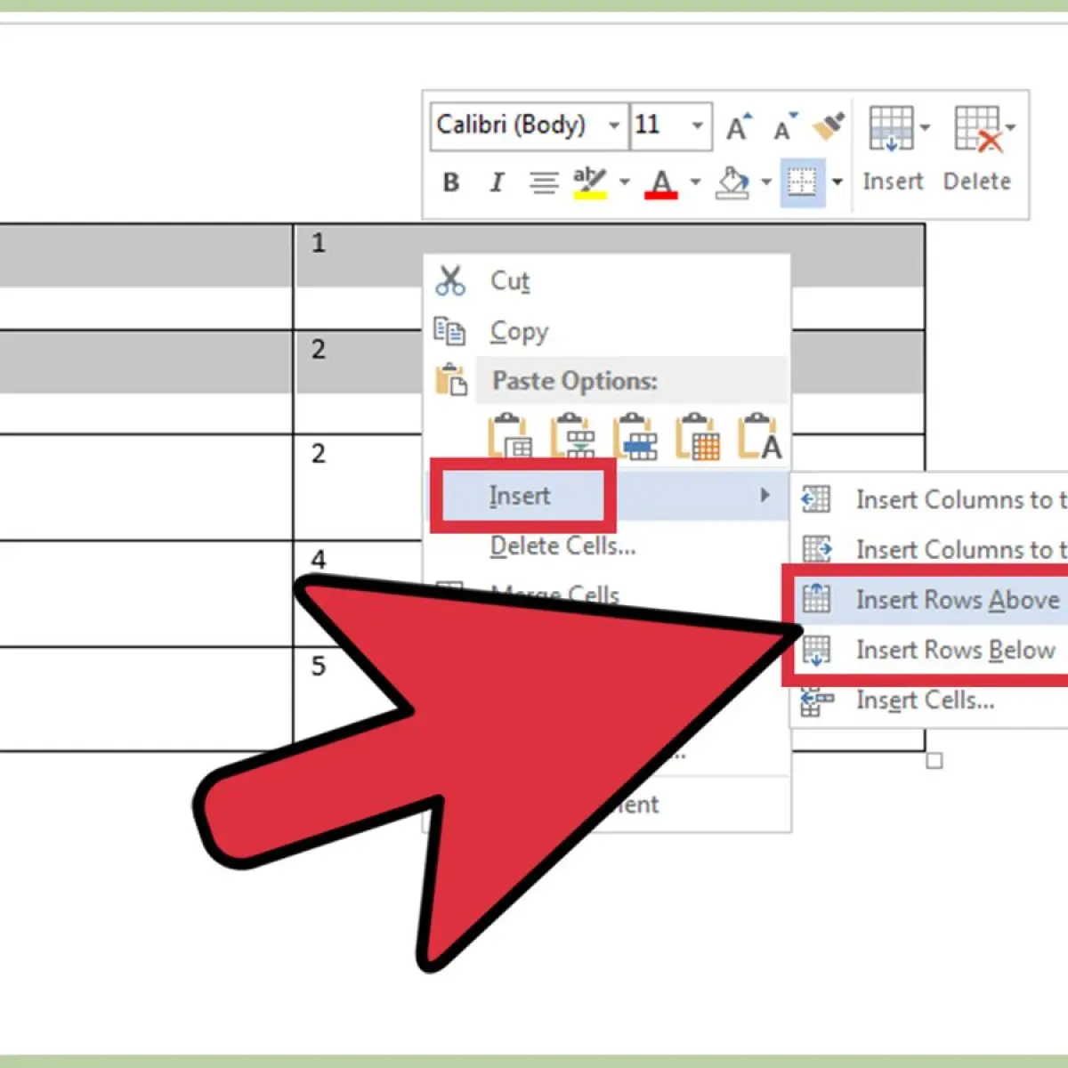Choose Cut from the context menu
The image size is (1068, 1068).
pyautogui.click(x=607, y=281)
